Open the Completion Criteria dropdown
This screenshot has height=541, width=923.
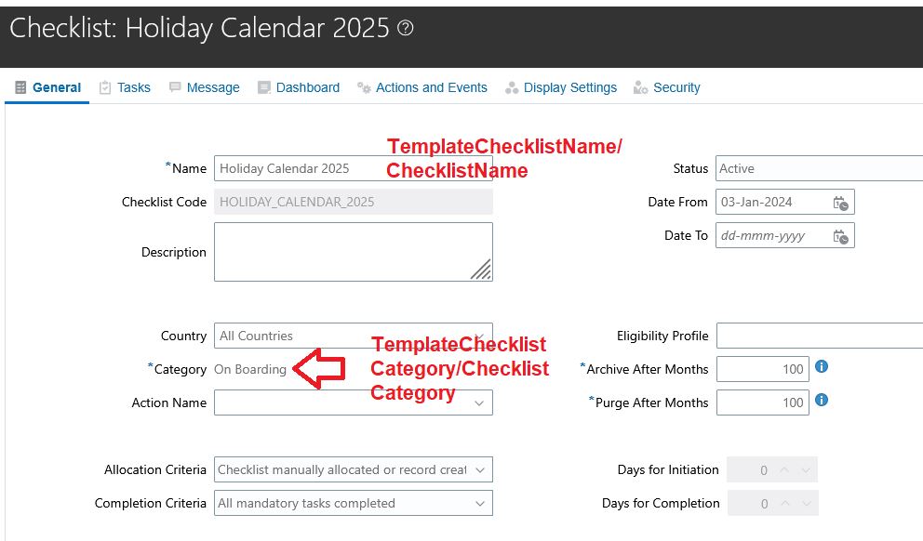coord(480,504)
